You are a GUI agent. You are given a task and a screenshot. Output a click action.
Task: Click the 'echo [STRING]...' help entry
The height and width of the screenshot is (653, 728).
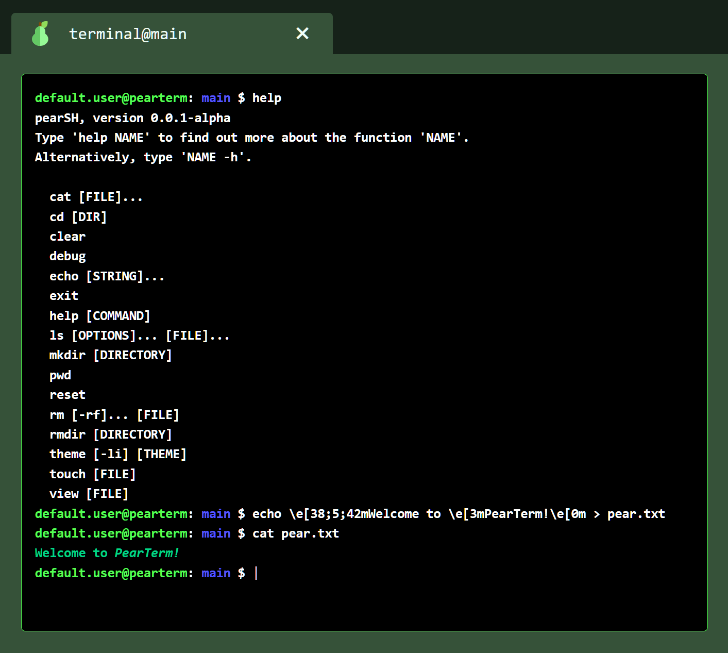pos(107,276)
